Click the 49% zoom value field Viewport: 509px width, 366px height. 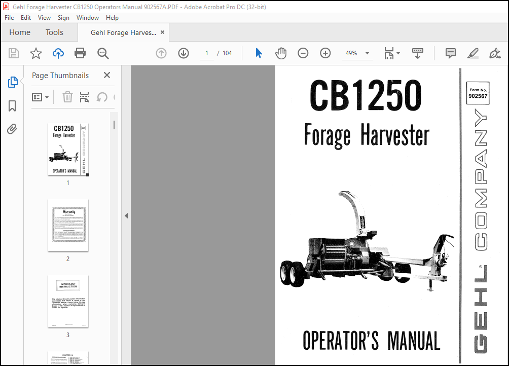[351, 53]
